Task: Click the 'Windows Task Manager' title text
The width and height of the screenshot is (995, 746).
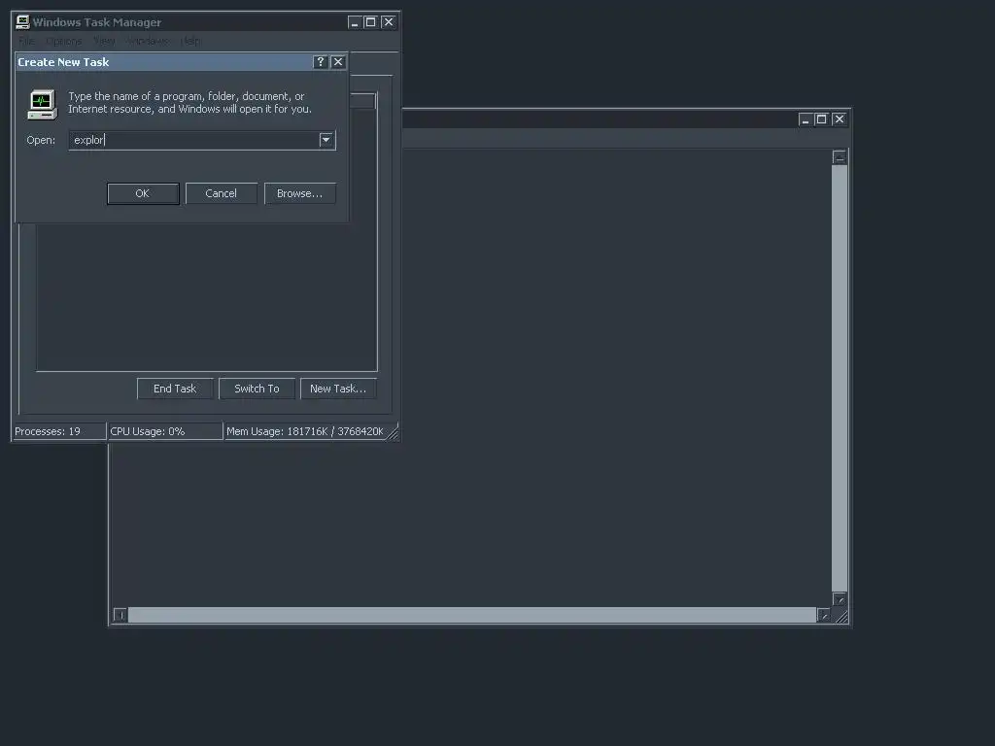Action: [x=97, y=22]
